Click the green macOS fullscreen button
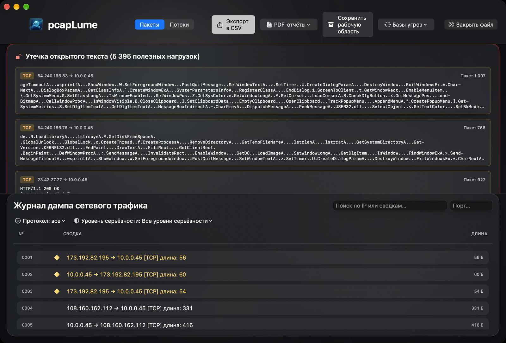This screenshot has height=343, width=506. coord(26,7)
